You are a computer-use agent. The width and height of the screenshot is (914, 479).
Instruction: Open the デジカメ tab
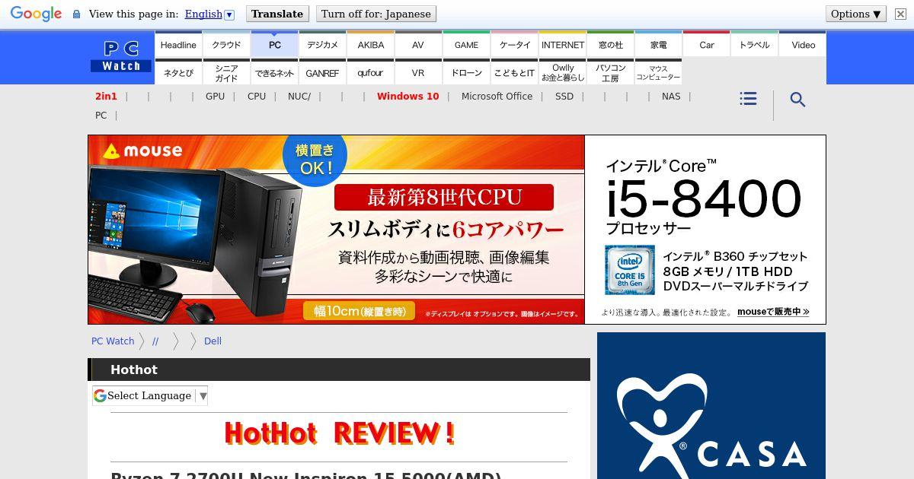pyautogui.click(x=322, y=44)
